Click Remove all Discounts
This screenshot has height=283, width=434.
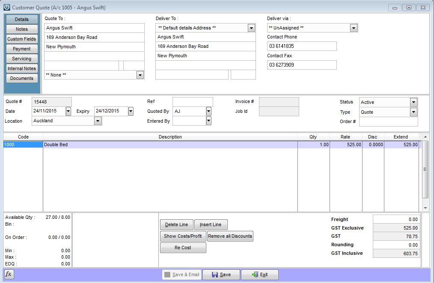(230, 236)
